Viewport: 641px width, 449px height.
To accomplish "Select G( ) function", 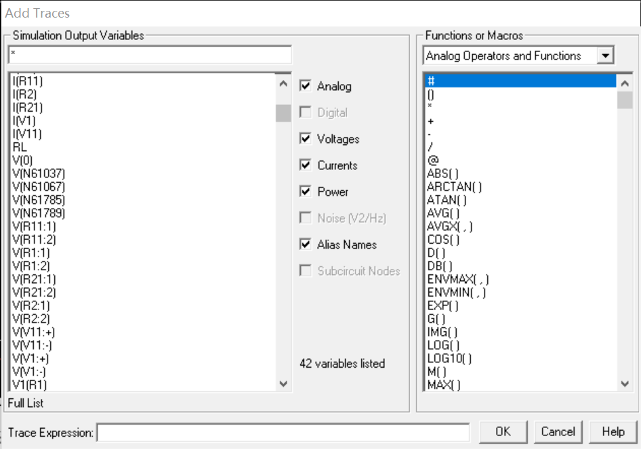I will (x=436, y=319).
